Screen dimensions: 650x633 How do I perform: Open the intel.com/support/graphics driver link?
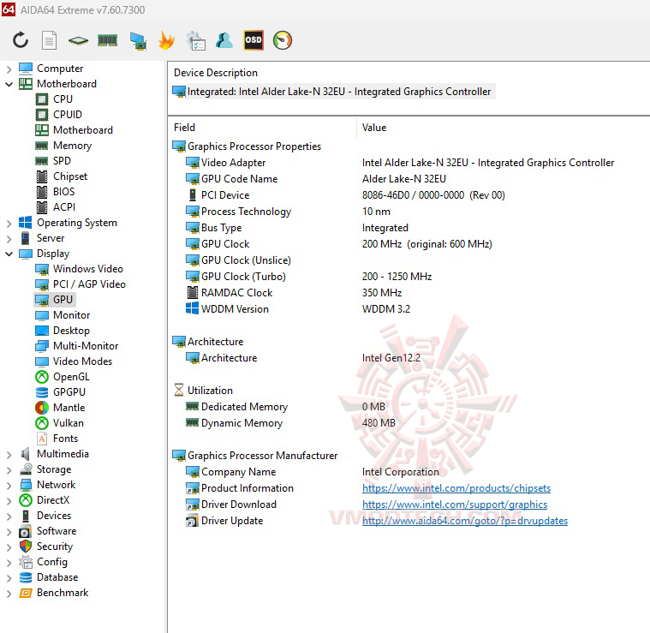[x=455, y=504]
